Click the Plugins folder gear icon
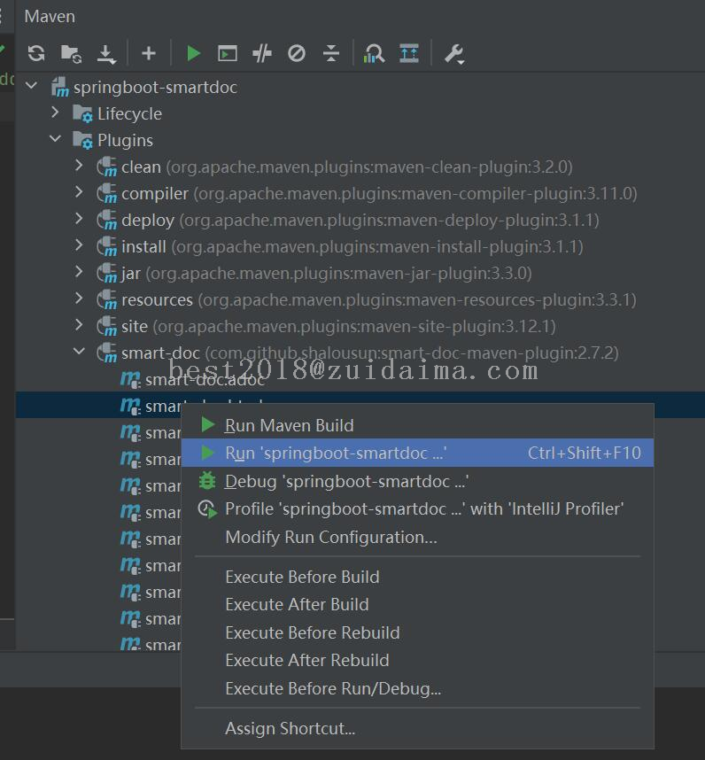705x760 pixels. pyautogui.click(x=82, y=140)
